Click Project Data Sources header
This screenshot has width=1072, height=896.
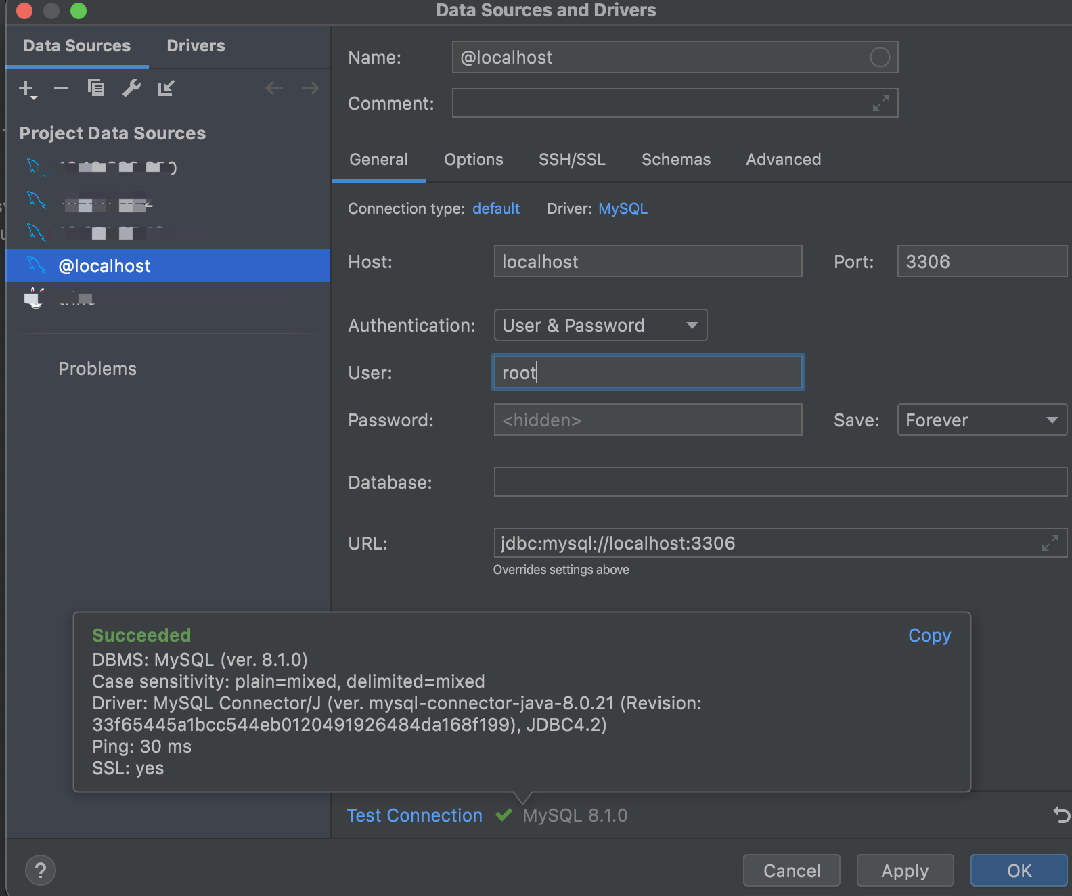pyautogui.click(x=112, y=133)
